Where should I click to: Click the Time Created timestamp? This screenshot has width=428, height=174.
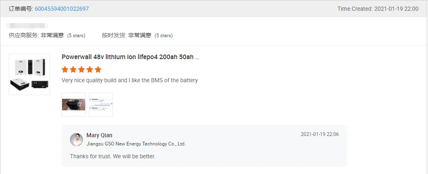click(x=378, y=9)
